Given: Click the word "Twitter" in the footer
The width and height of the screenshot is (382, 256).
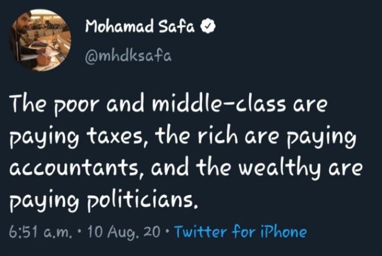Looking at the screenshot, I should 200,231.
